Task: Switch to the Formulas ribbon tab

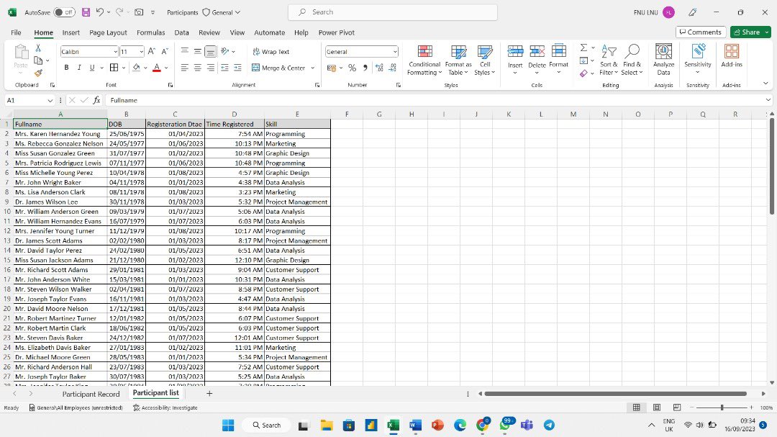Action: 150,32
